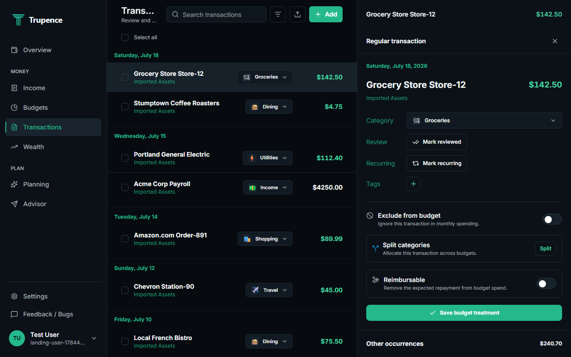Open the Budgets section
Viewport: 571px width, 357px height.
pos(53,108)
